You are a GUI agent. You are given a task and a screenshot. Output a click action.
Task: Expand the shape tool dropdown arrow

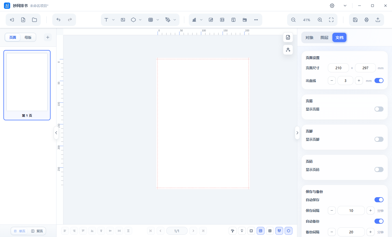140,20
